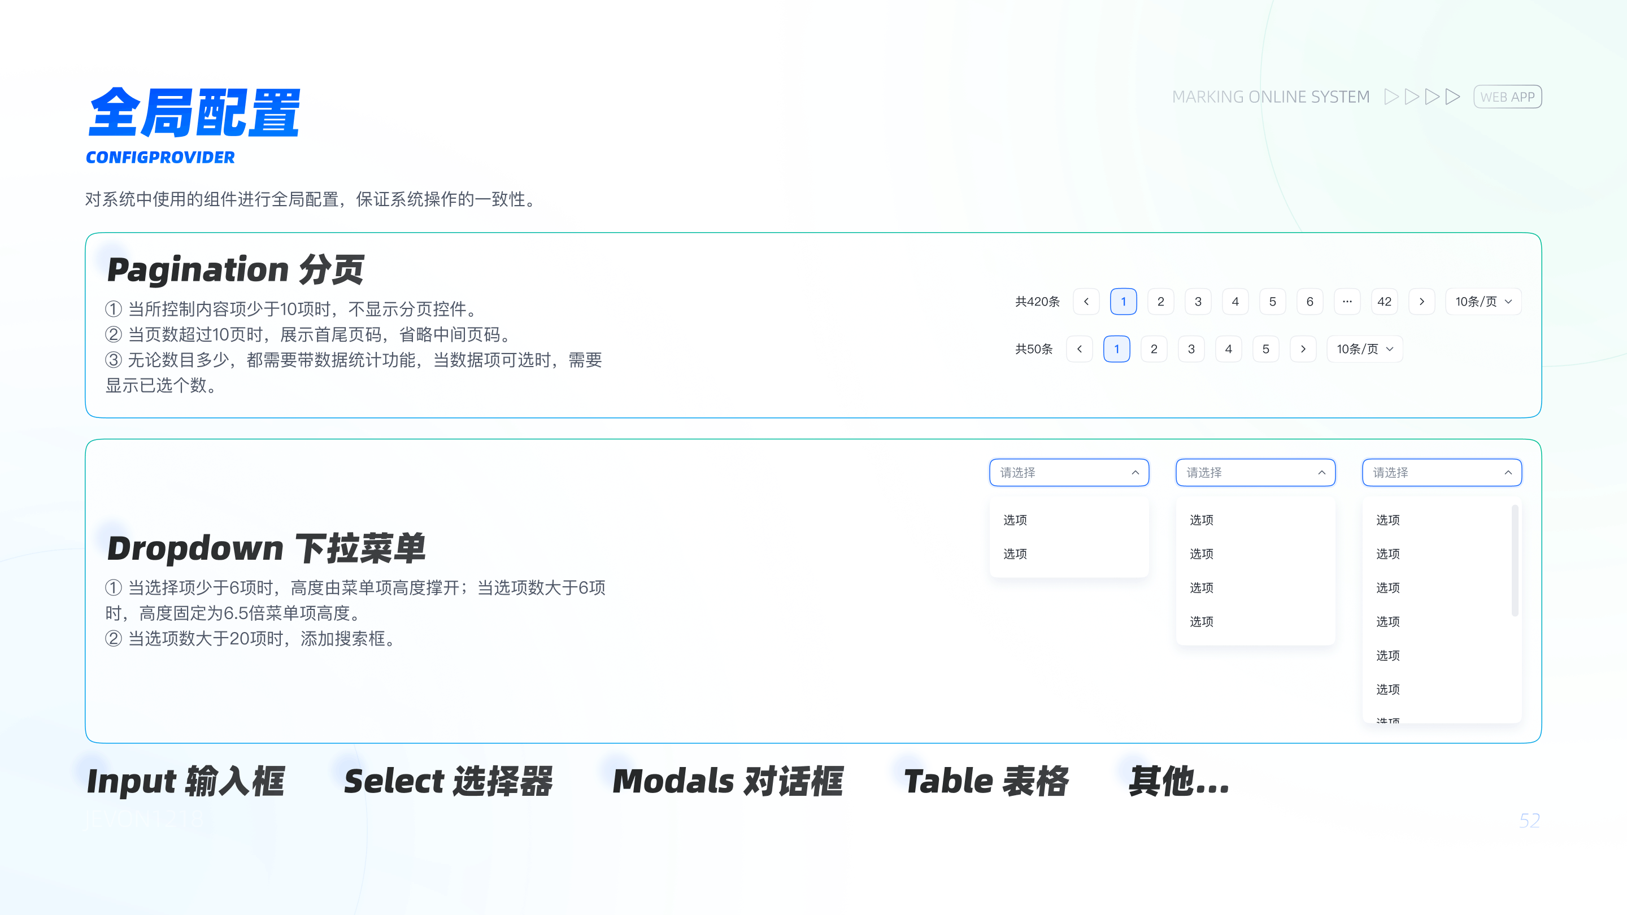Choose the first 选项 in the leftmost dropdown
1627x915 pixels.
[1015, 520]
